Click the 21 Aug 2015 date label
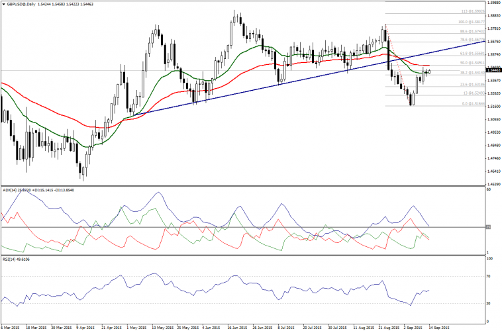This screenshot has width=502, height=331. pos(389,328)
